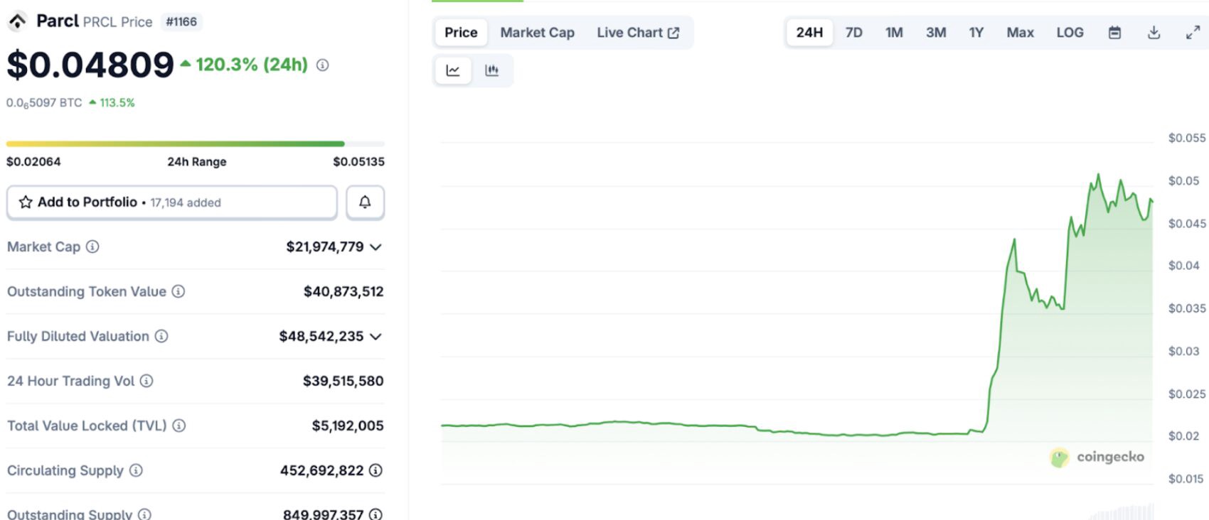Add Parcl to Portfolio
This screenshot has height=520, width=1209.
click(171, 202)
